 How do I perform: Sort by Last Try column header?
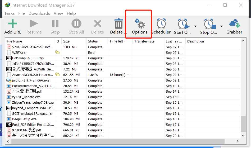175,41
